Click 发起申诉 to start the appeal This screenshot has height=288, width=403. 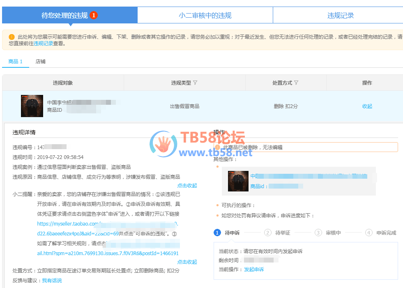click(254, 270)
